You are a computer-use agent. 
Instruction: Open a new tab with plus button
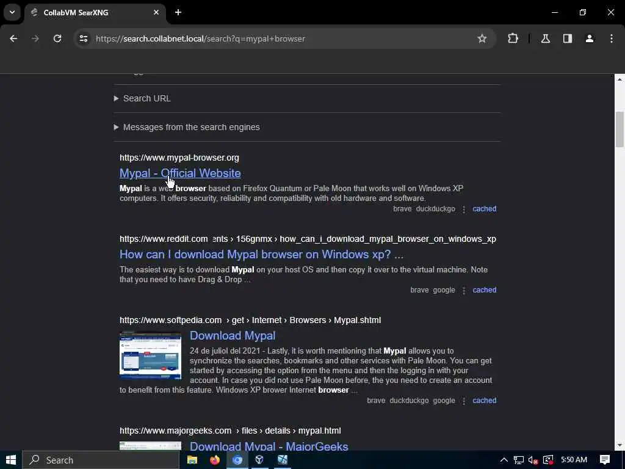(178, 12)
